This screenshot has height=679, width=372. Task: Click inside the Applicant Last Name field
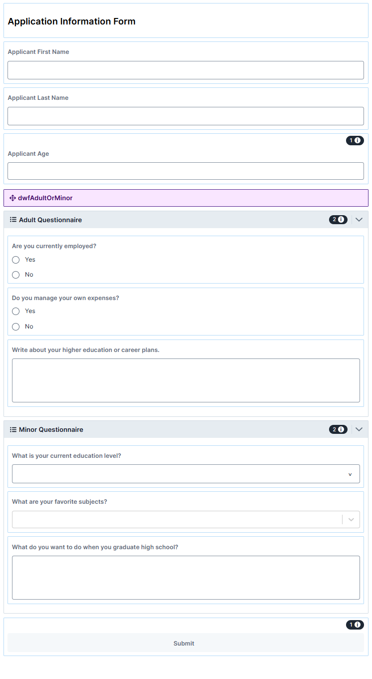186,116
